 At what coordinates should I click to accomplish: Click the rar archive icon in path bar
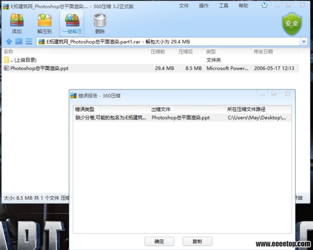42,42
